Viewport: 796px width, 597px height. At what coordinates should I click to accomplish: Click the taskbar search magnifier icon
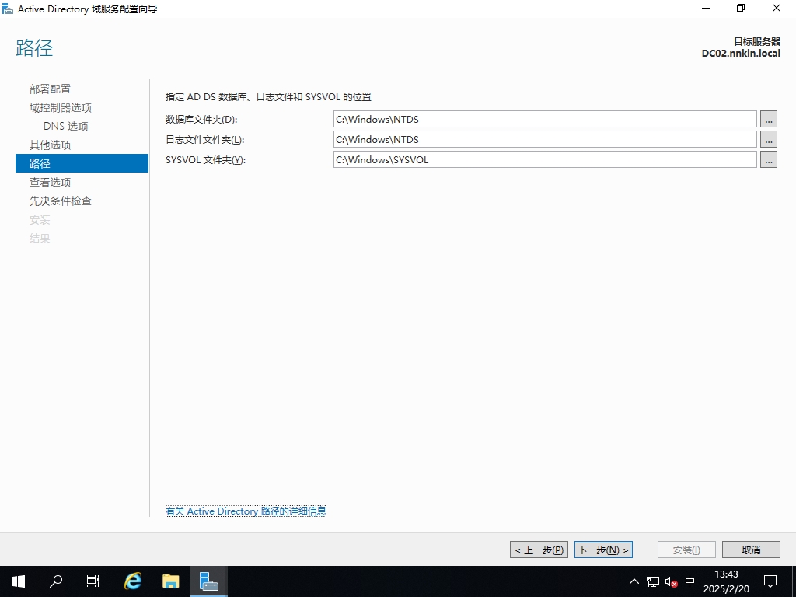56,581
